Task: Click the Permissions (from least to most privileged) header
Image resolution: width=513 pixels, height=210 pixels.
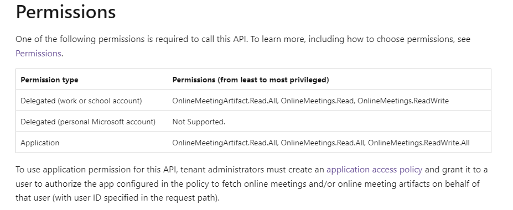Action: tap(251, 80)
